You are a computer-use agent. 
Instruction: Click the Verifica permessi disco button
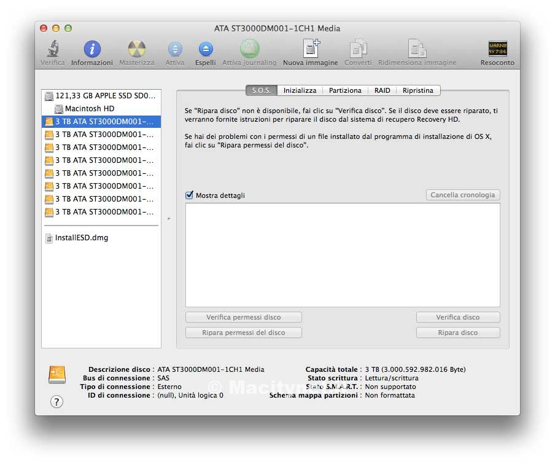244,317
